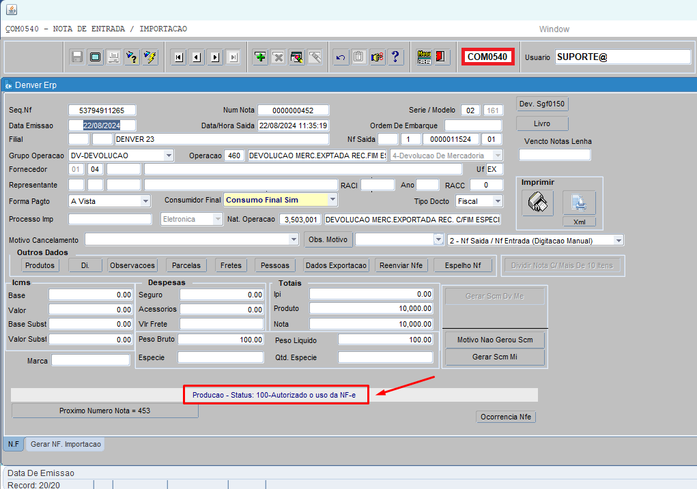
Task: Click Proximo Numero Nota = 453 button
Action: [105, 411]
